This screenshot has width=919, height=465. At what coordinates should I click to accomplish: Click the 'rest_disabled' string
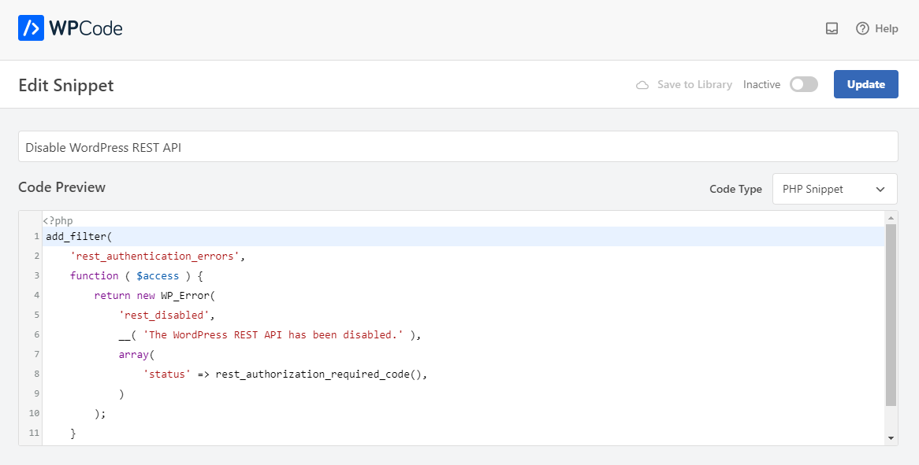(164, 316)
